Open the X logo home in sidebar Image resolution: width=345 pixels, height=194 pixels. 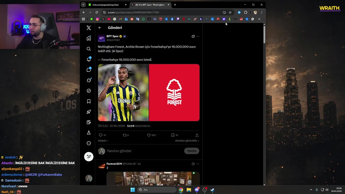89,28
